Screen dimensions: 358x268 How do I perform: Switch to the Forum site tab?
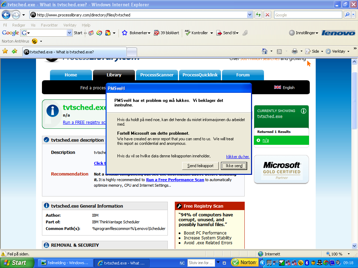tap(243, 75)
